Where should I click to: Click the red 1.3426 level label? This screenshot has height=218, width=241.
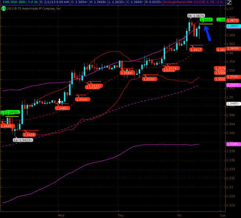[30, 135]
